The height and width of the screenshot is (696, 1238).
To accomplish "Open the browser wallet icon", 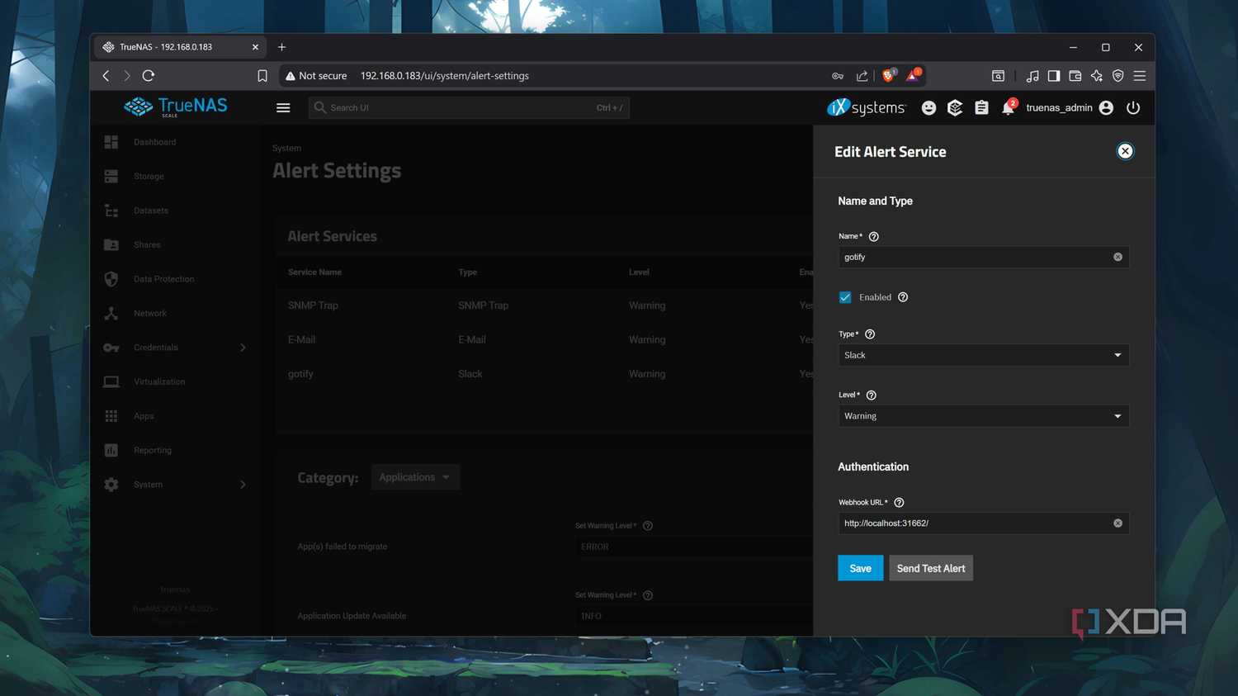I will (1075, 76).
